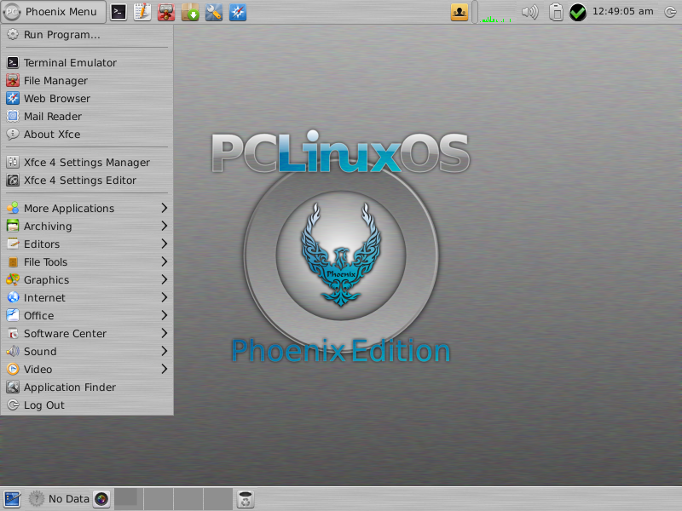Image resolution: width=682 pixels, height=511 pixels.
Task: Click the Sound category speaker icon
Action: tap(13, 351)
